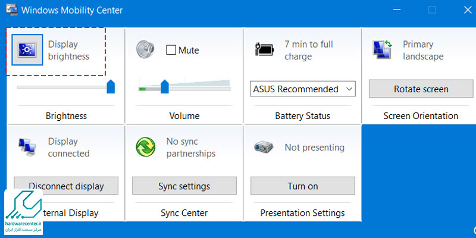Click the projector presentation icon
Screen dimensions: 476x238
point(264,147)
